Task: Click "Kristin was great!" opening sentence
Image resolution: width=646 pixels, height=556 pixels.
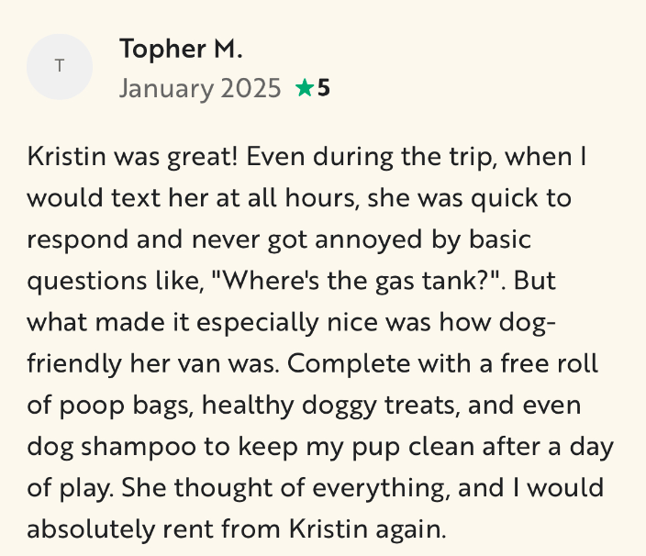Action: point(133,156)
